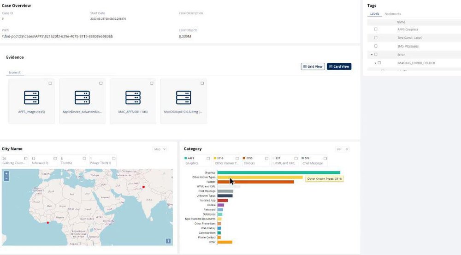461x255 pixels.
Task: Click the case path text
Action: pos(57,36)
